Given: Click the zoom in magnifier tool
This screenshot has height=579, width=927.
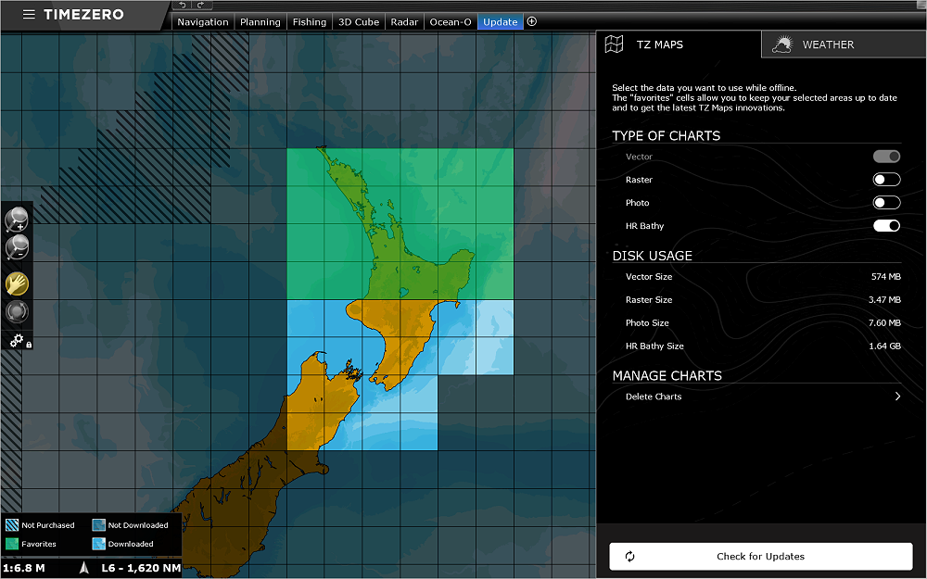Looking at the screenshot, I should tap(17, 220).
